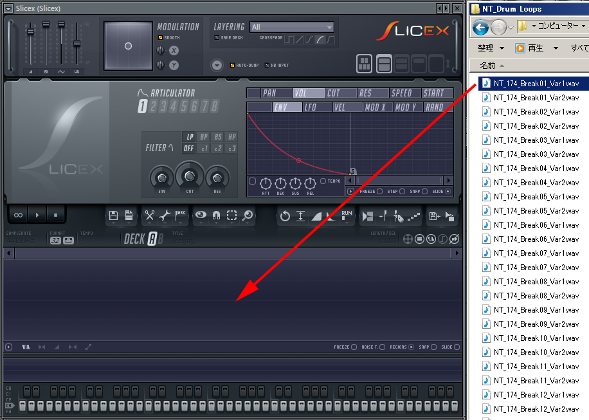Image resolution: width=589 pixels, height=420 pixels.
Task: Click the 再生 play button in Explorer
Action: click(529, 48)
